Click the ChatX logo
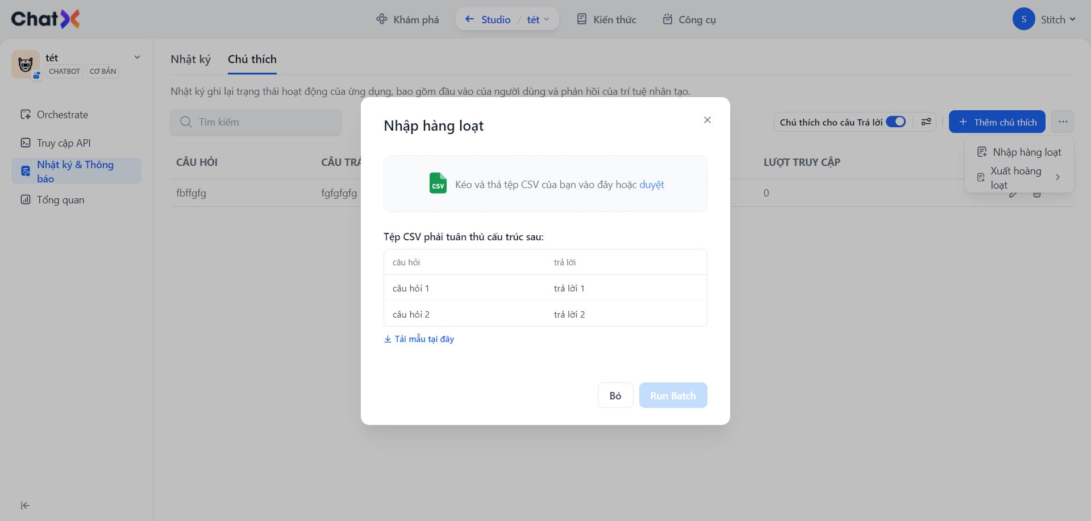The width and height of the screenshot is (1091, 521). tap(45, 19)
